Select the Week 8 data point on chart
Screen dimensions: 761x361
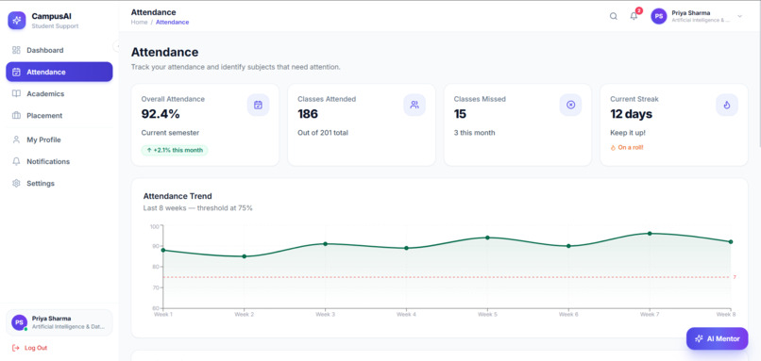pos(731,242)
